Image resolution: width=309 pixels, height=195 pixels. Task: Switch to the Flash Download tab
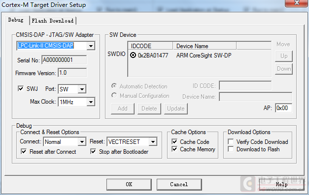(x=53, y=21)
